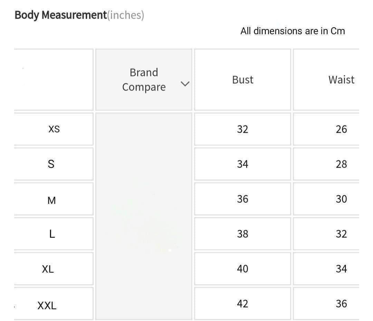Screen dimensions: 373x321
Task: Select the L size row label
Action: [52, 234]
